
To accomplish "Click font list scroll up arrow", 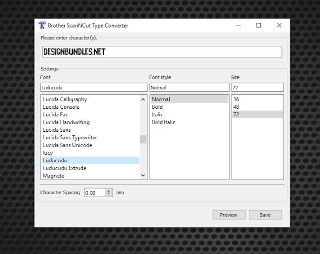I will 143,99.
